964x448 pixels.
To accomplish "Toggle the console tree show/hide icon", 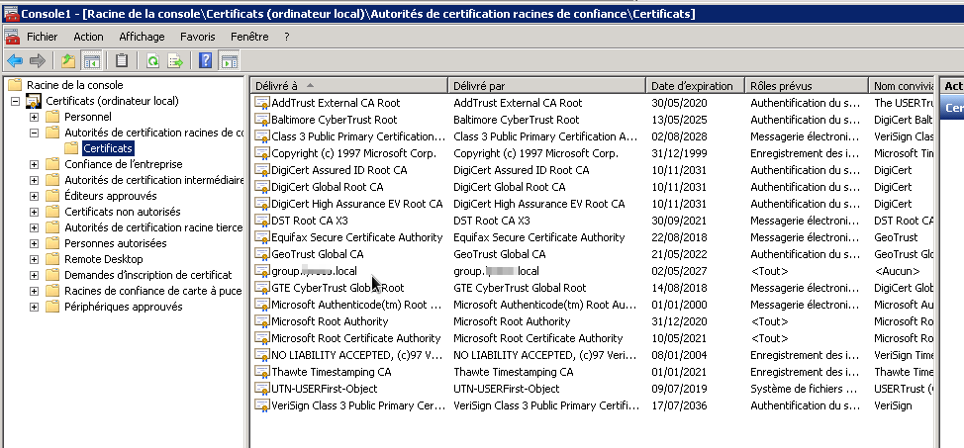I will 92,60.
